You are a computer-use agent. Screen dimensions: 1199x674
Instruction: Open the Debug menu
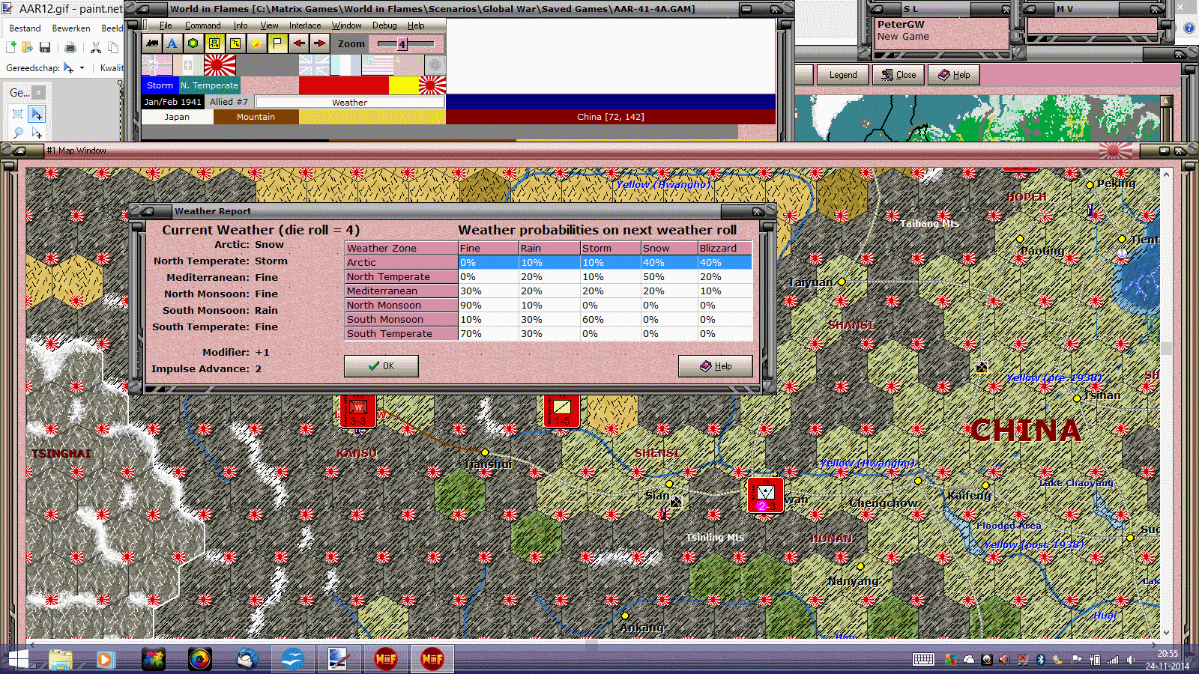click(384, 25)
